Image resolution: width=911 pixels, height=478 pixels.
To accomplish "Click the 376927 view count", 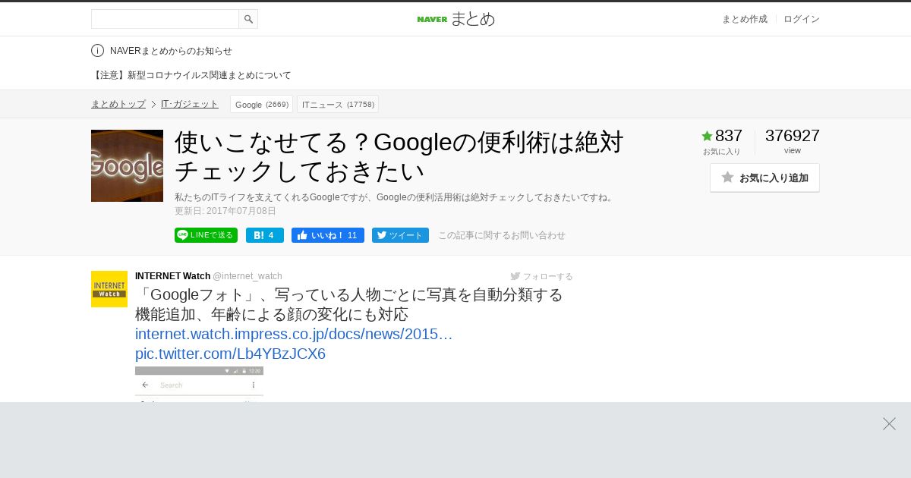I will click(793, 136).
